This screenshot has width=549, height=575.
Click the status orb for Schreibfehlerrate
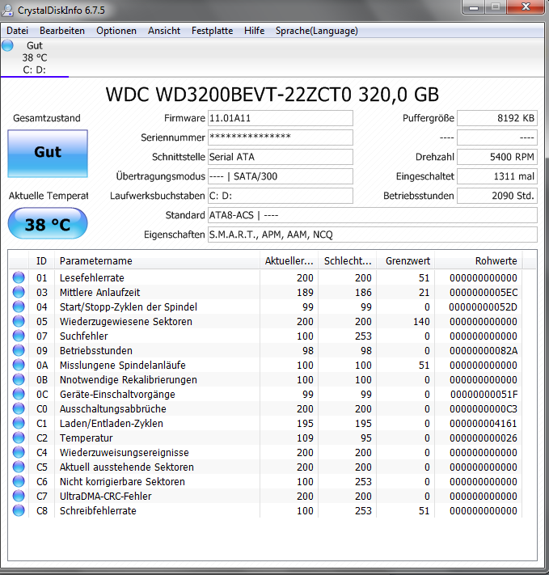click(x=19, y=510)
